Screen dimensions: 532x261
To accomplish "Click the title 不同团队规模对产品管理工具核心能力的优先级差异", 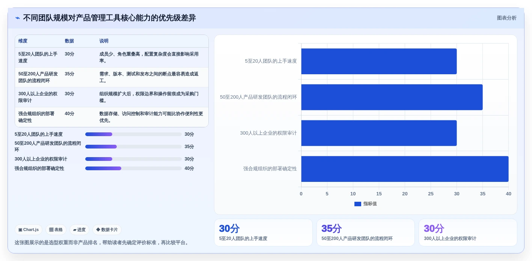I will click(109, 18).
